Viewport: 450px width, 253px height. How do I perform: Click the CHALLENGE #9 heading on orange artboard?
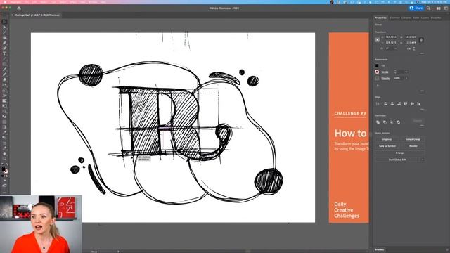pos(350,114)
